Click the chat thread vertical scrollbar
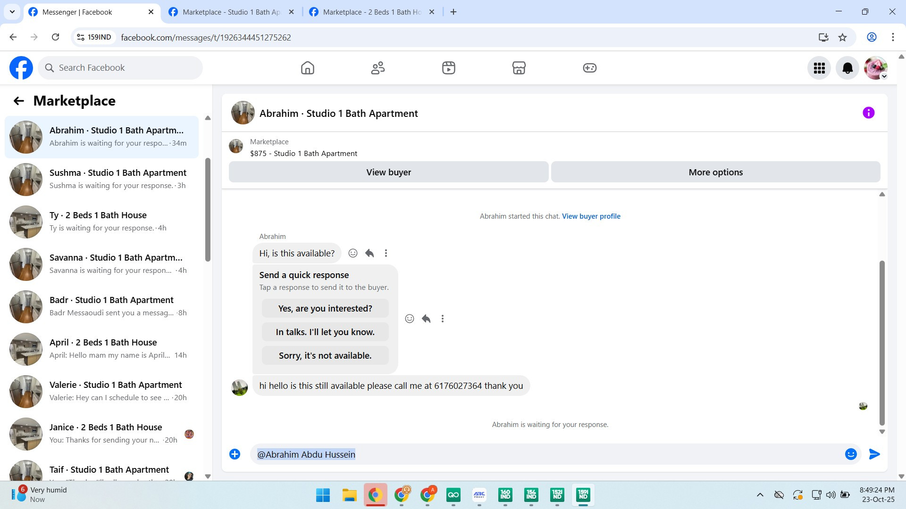Viewport: 906px width, 509px height. click(x=881, y=343)
